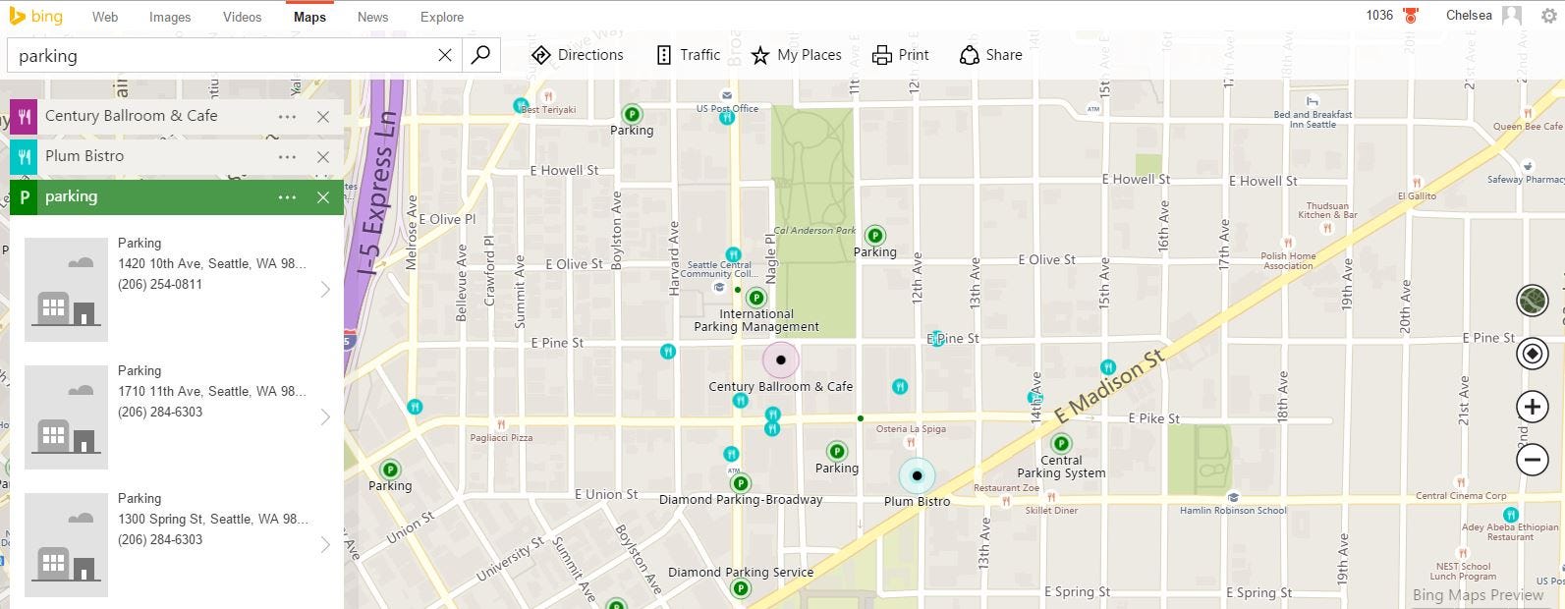
Task: Open Directions
Action: coord(578,55)
